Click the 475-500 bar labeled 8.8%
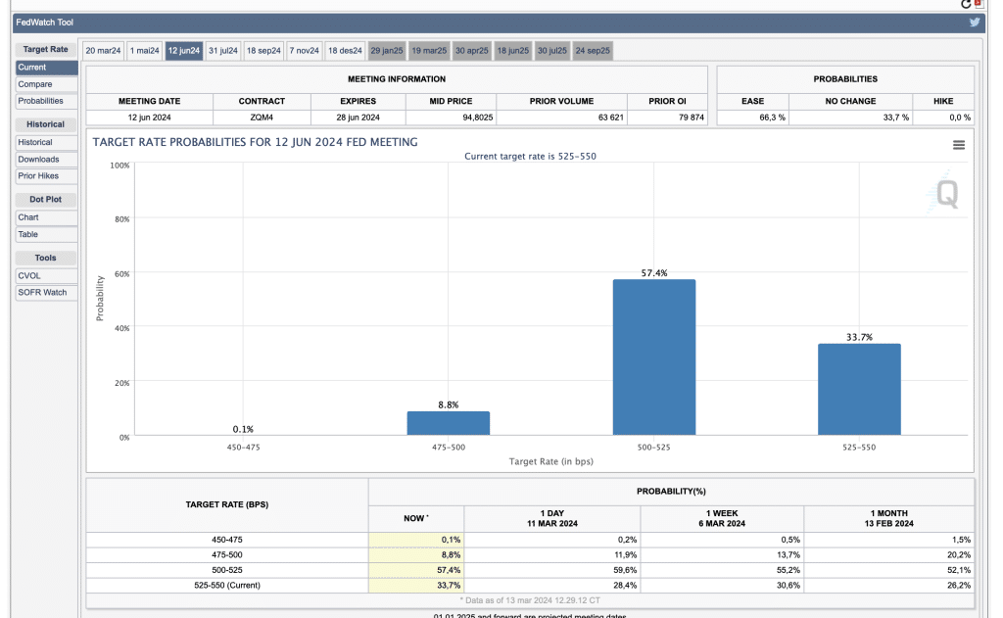This screenshot has width=1003, height=618. [x=449, y=423]
